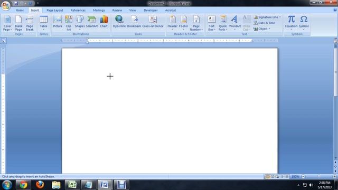Image resolution: width=338 pixels, height=190 pixels.
Task: Click the zoom out minus button
Action: click(x=303, y=177)
